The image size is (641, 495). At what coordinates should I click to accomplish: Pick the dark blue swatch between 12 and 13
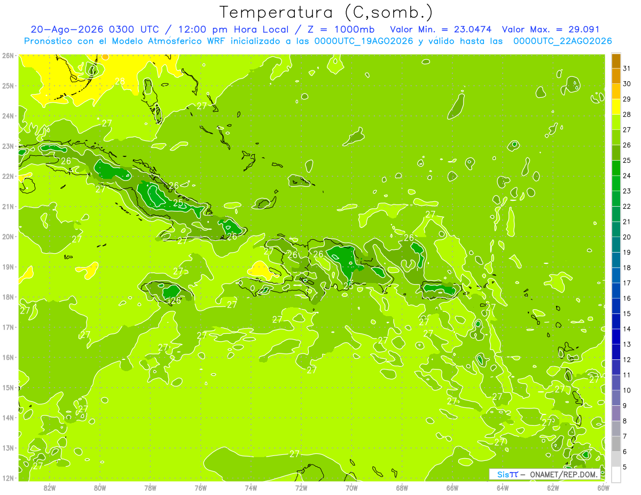pyautogui.click(x=616, y=351)
